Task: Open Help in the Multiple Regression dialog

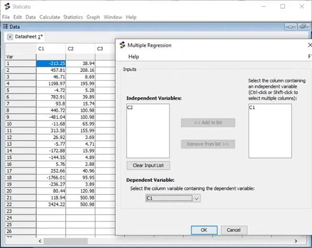Action: 134,57
